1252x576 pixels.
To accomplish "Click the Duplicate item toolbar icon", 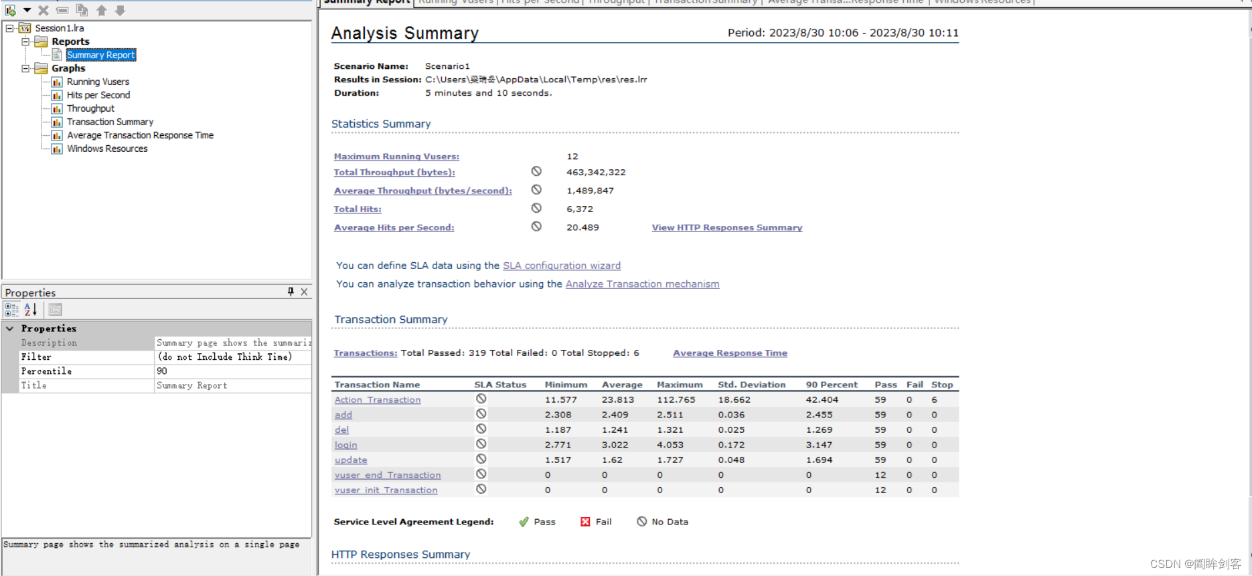I will [x=82, y=10].
